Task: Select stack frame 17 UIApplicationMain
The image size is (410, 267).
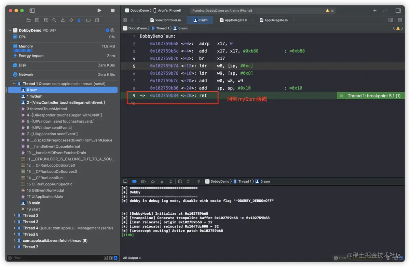Action: click(64, 197)
